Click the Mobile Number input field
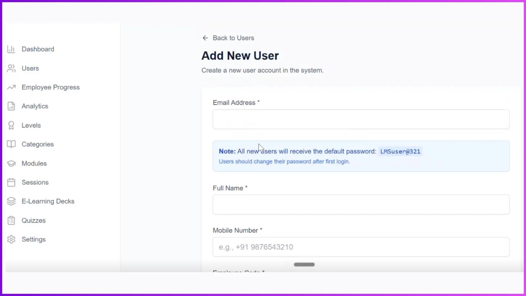The width and height of the screenshot is (526, 296). [360, 247]
